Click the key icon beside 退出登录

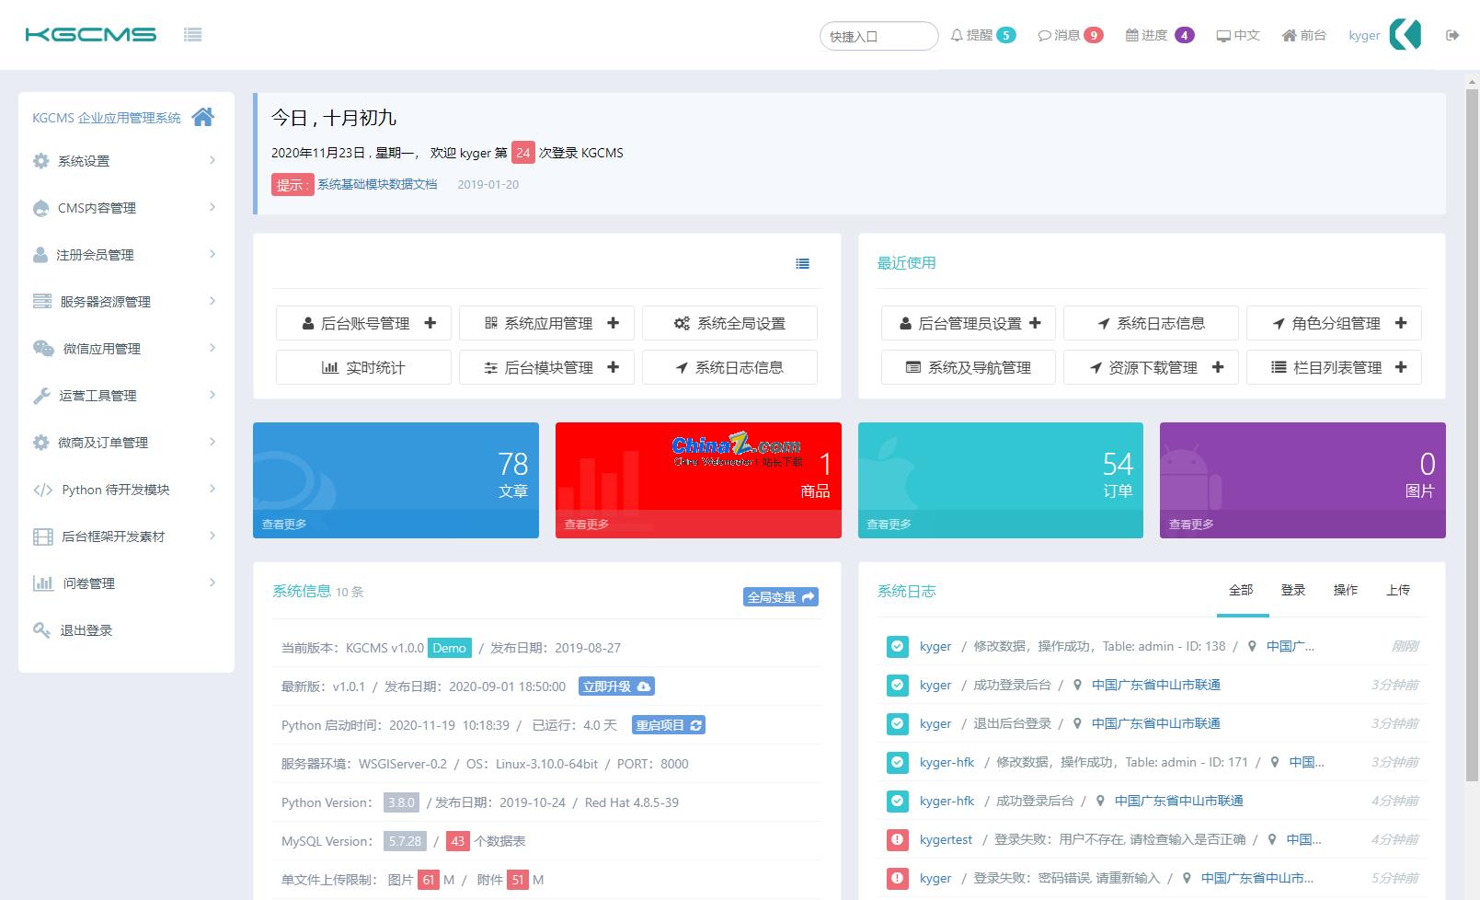point(40,629)
